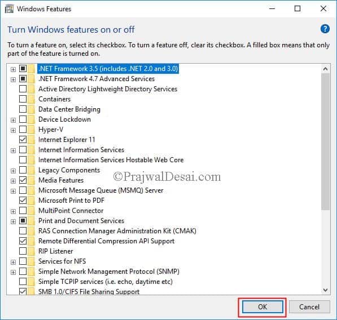Uncheck Internet Explorer 11
This screenshot has width=337, height=320.
tap(23, 139)
